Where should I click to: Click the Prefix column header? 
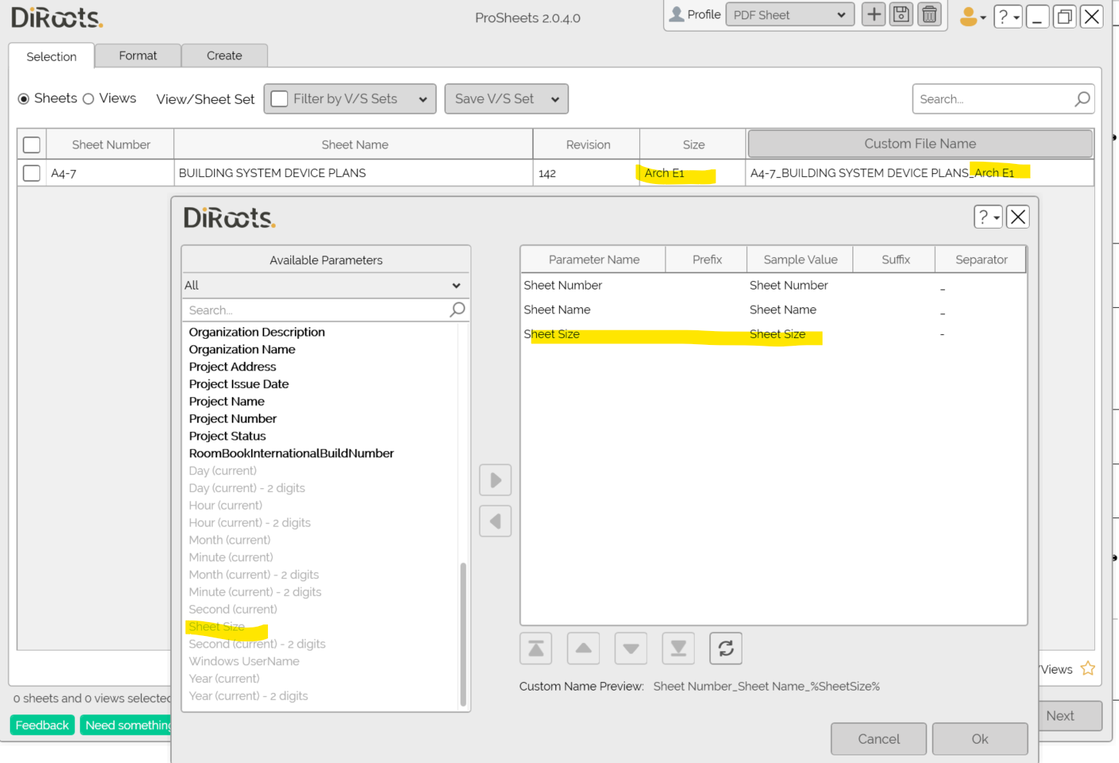[707, 259]
